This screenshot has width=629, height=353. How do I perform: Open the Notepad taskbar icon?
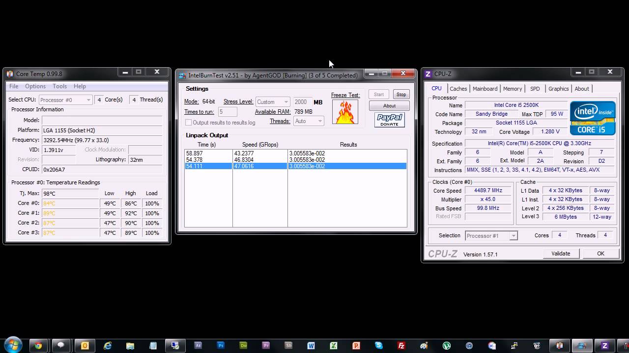pos(153,345)
